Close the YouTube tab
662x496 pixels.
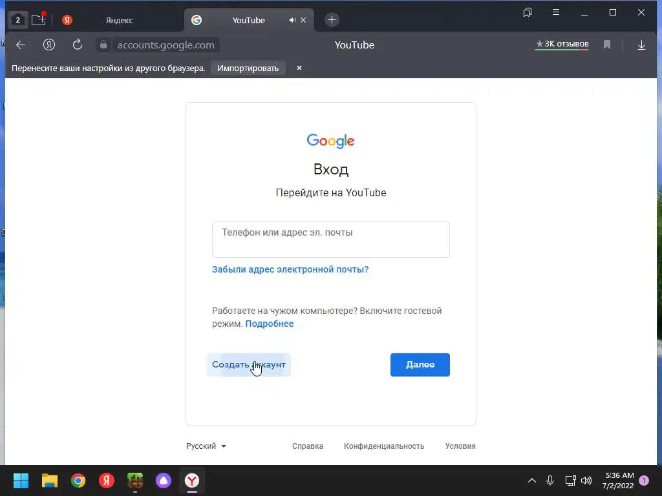[303, 20]
